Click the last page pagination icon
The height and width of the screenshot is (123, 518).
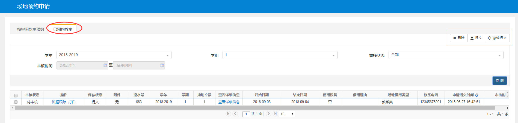[275, 114]
